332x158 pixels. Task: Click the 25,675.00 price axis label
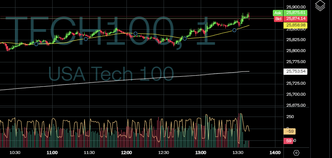point(296,105)
